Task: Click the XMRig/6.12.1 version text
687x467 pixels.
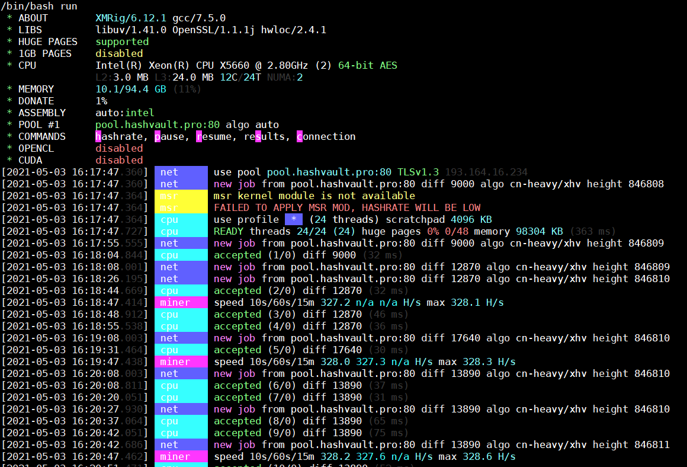Action: pyautogui.click(x=131, y=18)
